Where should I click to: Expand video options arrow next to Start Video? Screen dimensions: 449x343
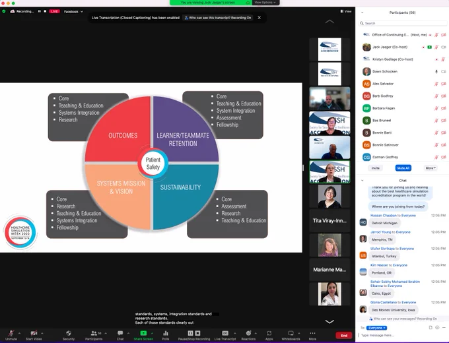click(42, 333)
